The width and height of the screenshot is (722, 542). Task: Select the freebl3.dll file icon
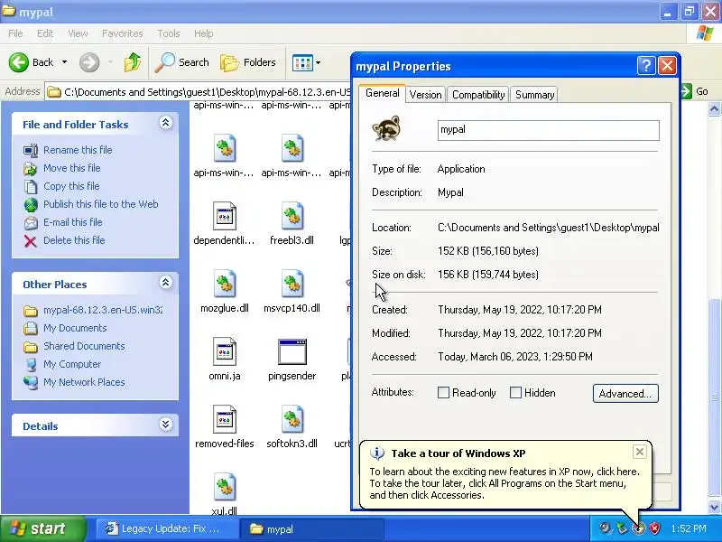coord(292,216)
